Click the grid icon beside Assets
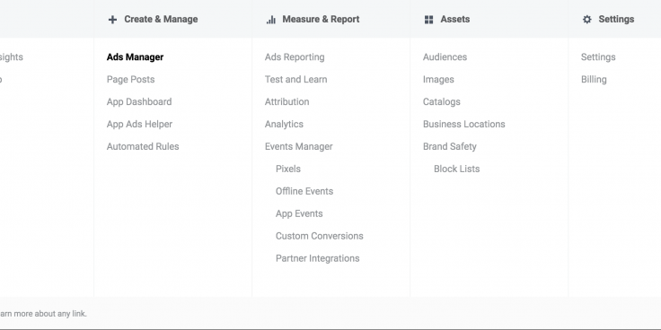Viewport: 661px width, 330px height. [x=428, y=20]
